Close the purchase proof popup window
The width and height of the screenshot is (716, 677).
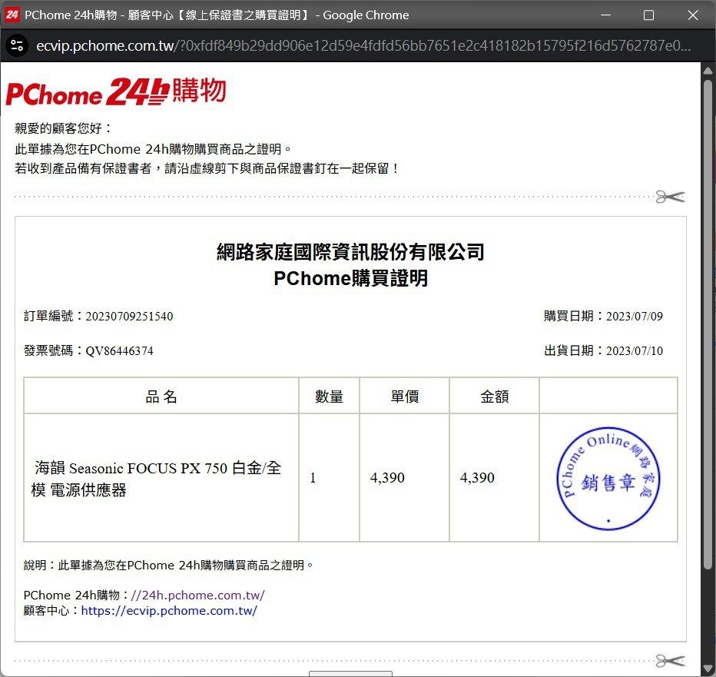pyautogui.click(x=691, y=15)
